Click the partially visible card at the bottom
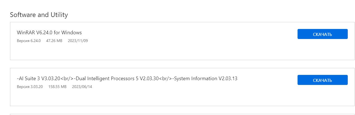355x115 pixels. click(167, 114)
